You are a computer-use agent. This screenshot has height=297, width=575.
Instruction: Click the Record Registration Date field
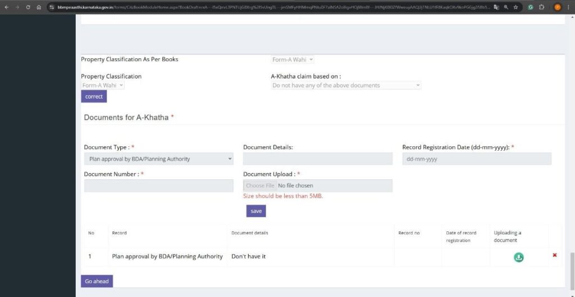477,159
